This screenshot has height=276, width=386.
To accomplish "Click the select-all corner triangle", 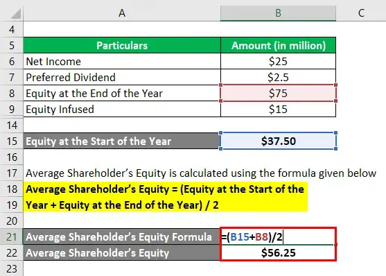I will 16,14.
